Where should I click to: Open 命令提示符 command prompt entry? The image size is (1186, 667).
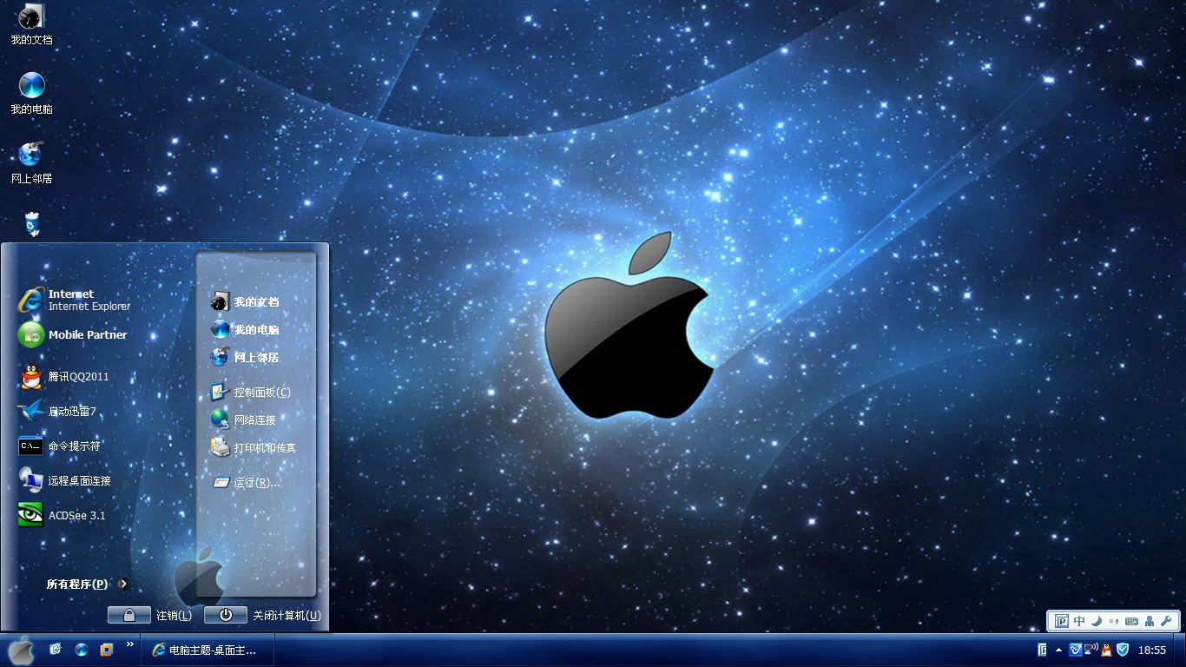pyautogui.click(x=60, y=446)
